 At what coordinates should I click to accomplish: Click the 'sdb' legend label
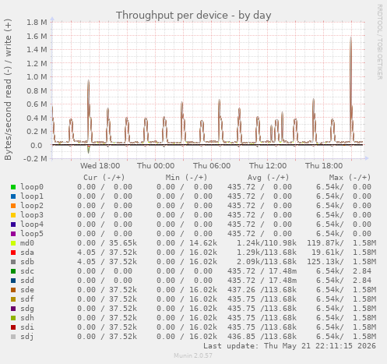(x=27, y=262)
